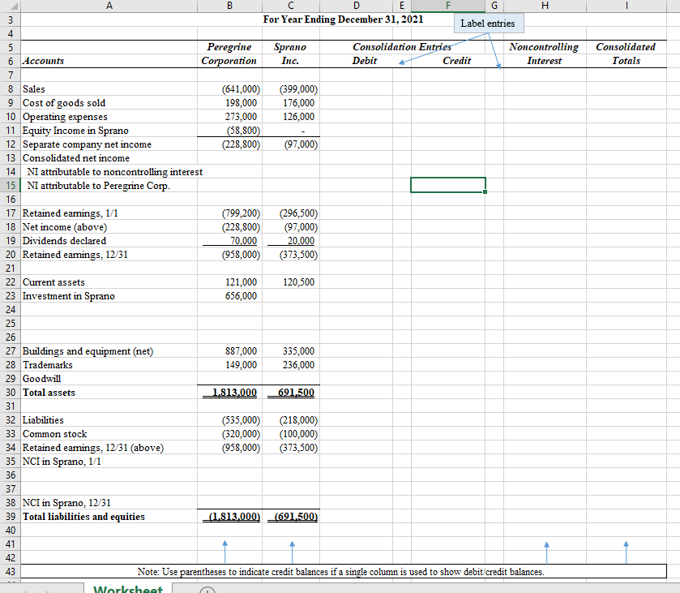Click Retained earnings, 12/31 label in row 20

(75, 255)
